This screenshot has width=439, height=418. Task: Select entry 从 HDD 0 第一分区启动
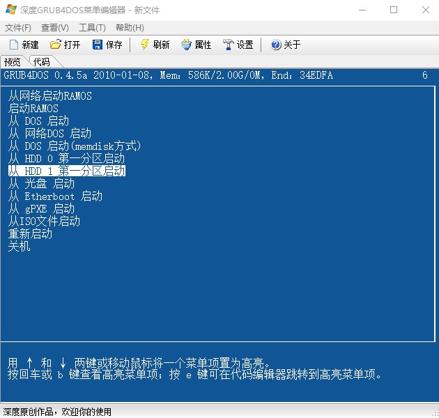pyautogui.click(x=67, y=158)
